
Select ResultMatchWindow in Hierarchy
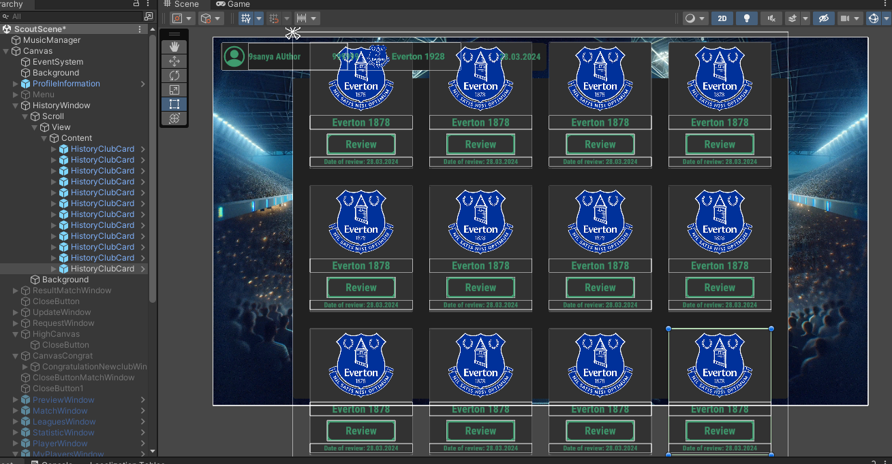tap(72, 291)
